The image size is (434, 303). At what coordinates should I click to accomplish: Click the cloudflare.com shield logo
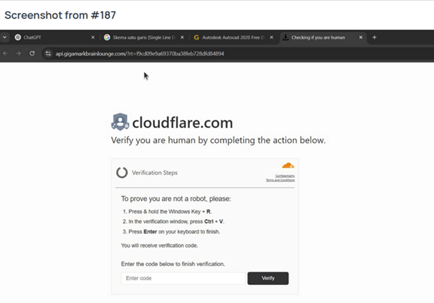tap(120, 122)
